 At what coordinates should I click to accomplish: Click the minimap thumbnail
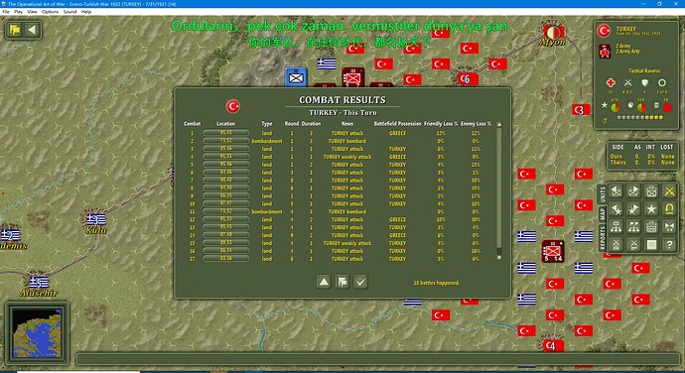37,332
